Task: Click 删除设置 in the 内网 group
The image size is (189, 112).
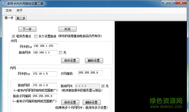Action: point(92,102)
